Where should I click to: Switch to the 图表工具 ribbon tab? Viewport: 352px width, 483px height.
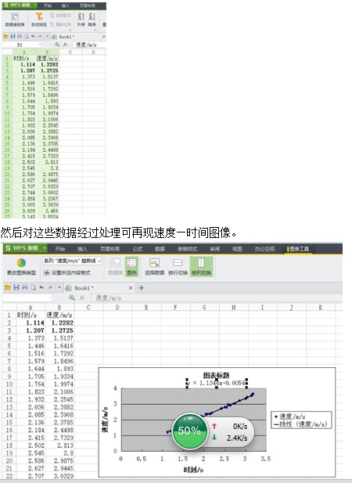(x=298, y=249)
